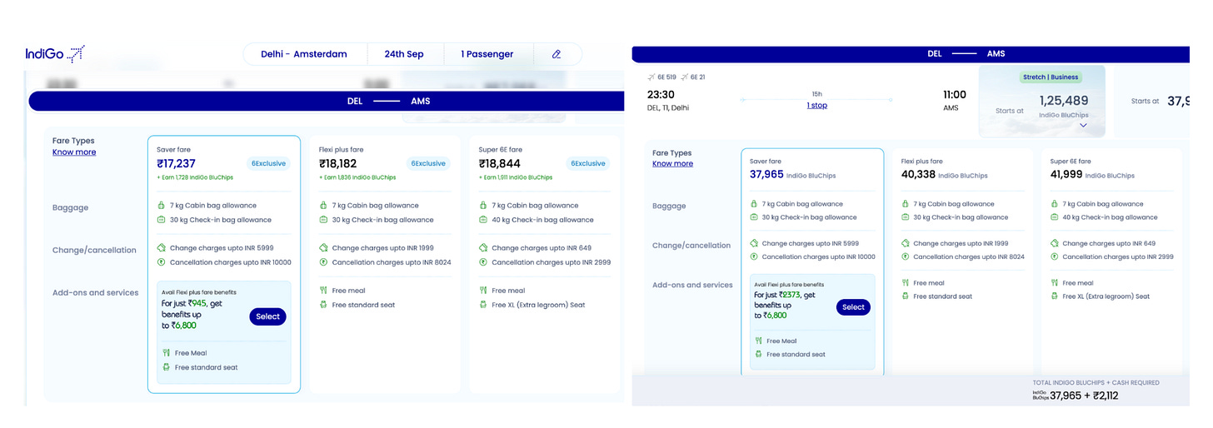Click 'TOTAL INDIGO BLUCHIPS + CASH REQUIRED' label
Image resolution: width=1213 pixels, height=428 pixels.
(x=1096, y=383)
